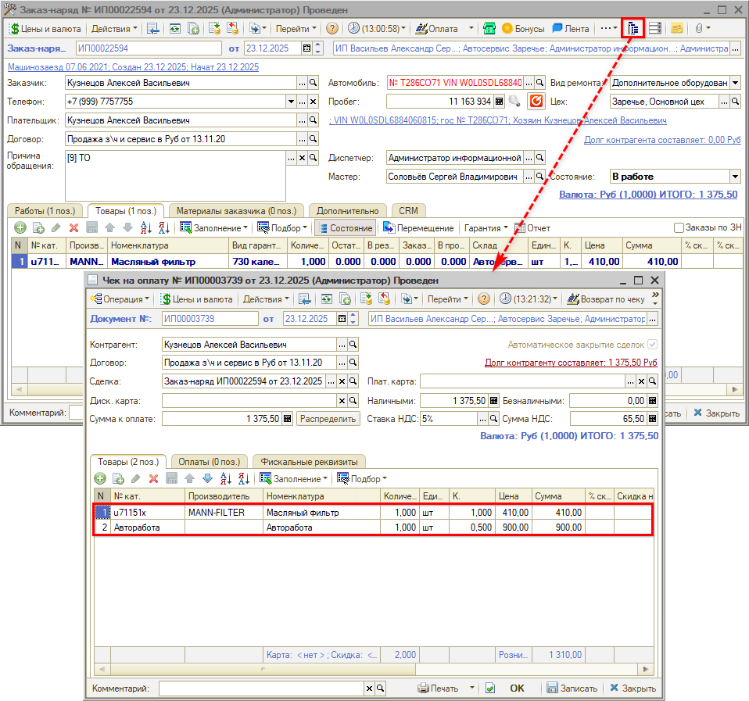Click magnifier icon next to Заказчик field
Viewport: 749px width, 701px height.
point(313,83)
